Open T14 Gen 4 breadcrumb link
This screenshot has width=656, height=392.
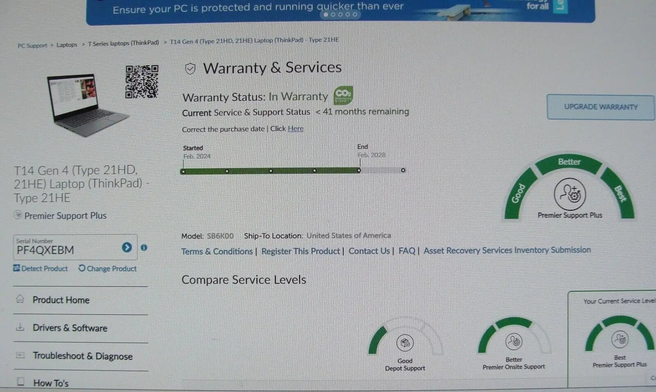click(254, 40)
